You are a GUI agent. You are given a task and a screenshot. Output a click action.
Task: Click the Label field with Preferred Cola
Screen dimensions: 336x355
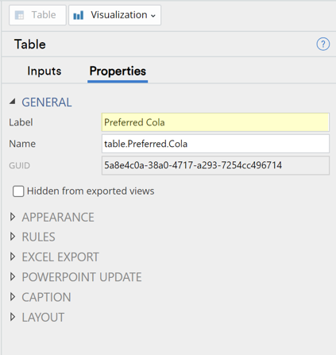215,122
